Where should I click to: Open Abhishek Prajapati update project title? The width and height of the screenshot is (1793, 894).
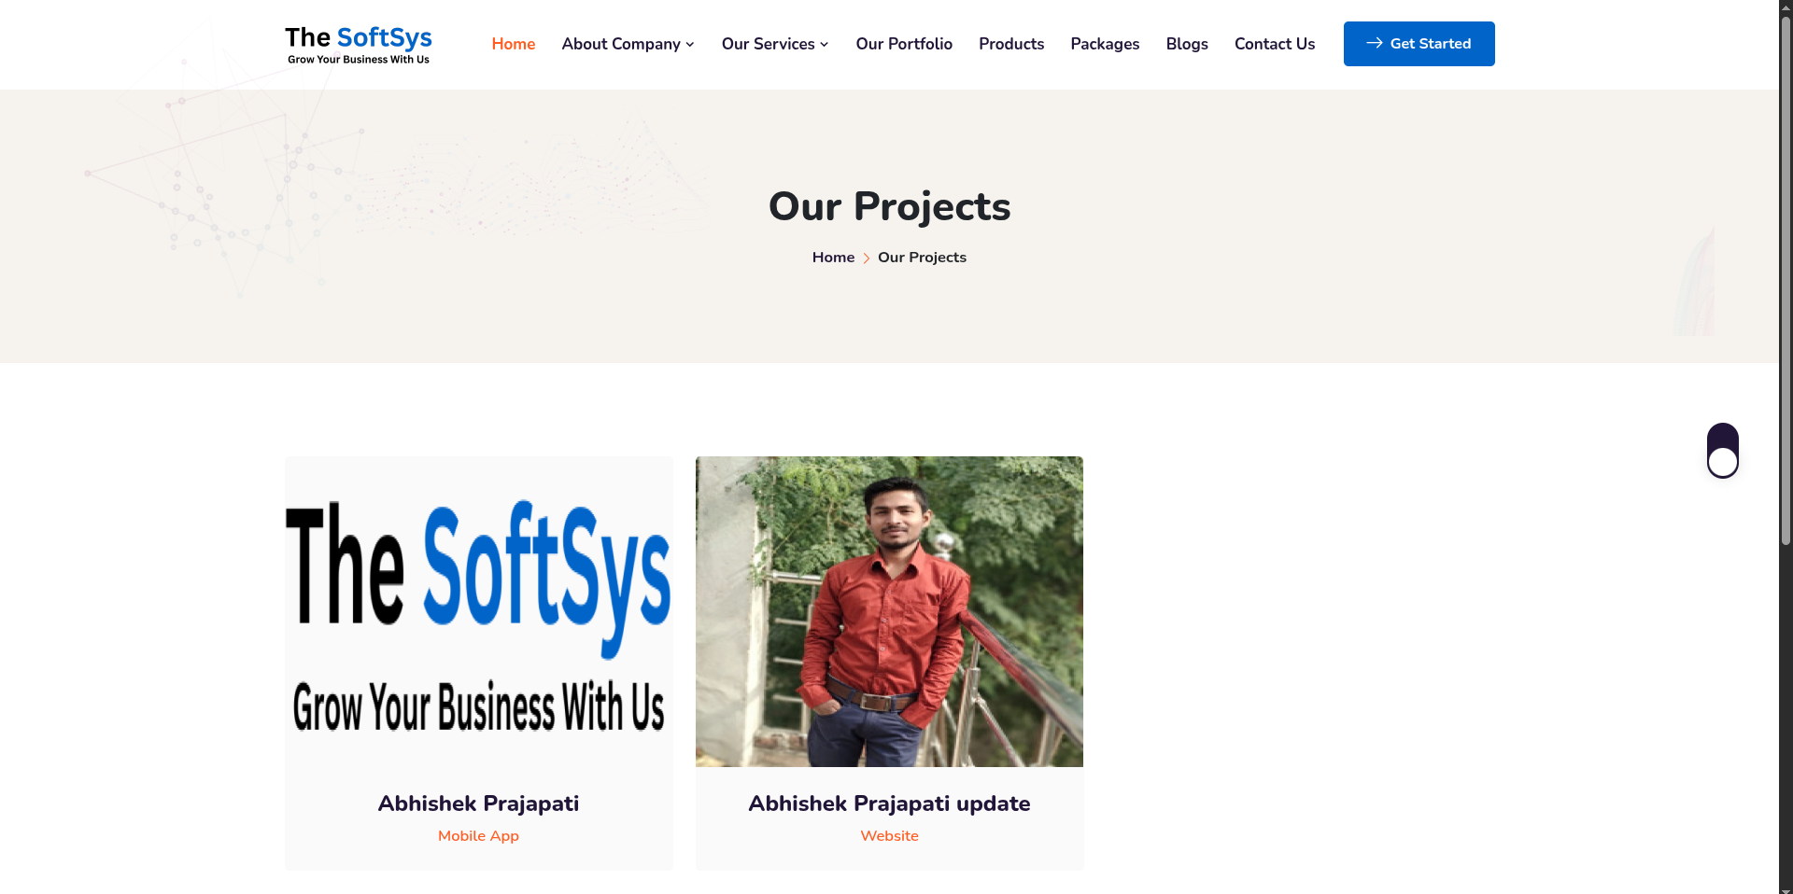pyautogui.click(x=889, y=803)
